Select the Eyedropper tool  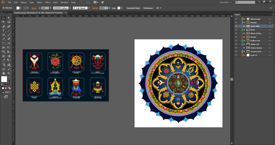(x=4, y=60)
